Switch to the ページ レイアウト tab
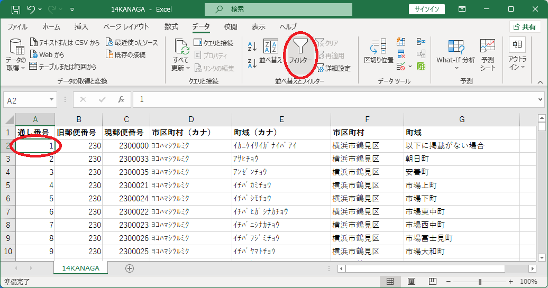Image resolution: width=548 pixels, height=288 pixels. 126,26
